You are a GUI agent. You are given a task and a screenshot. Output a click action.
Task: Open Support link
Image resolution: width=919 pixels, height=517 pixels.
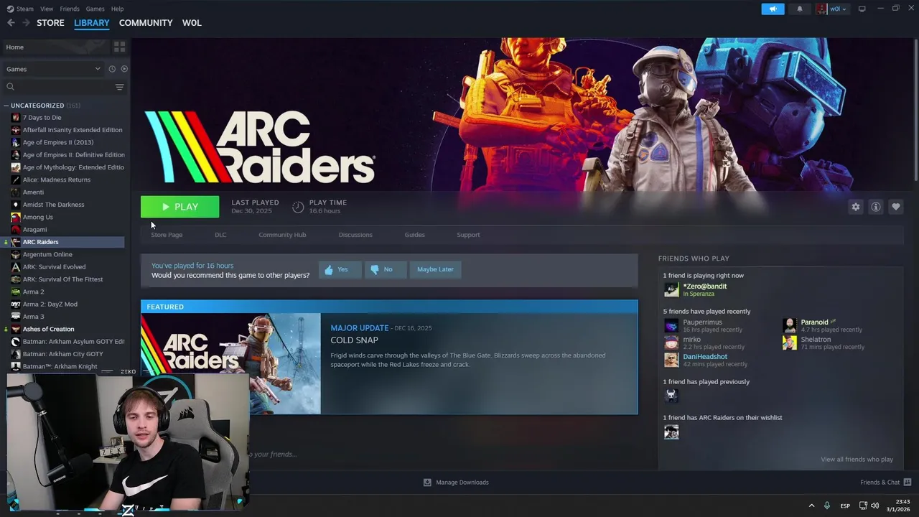click(468, 235)
